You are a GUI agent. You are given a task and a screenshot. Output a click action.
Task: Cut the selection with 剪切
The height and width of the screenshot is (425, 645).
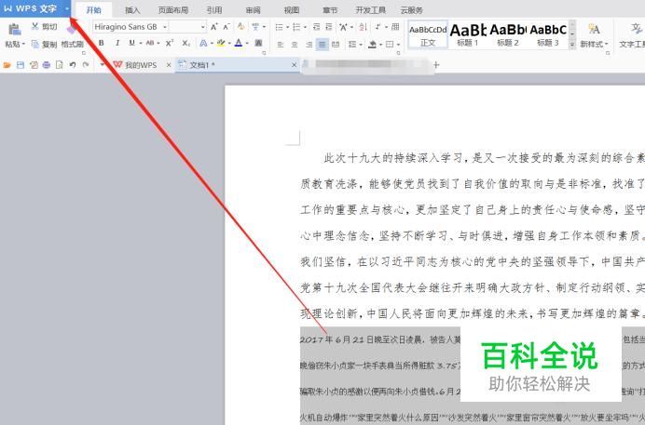(44, 27)
